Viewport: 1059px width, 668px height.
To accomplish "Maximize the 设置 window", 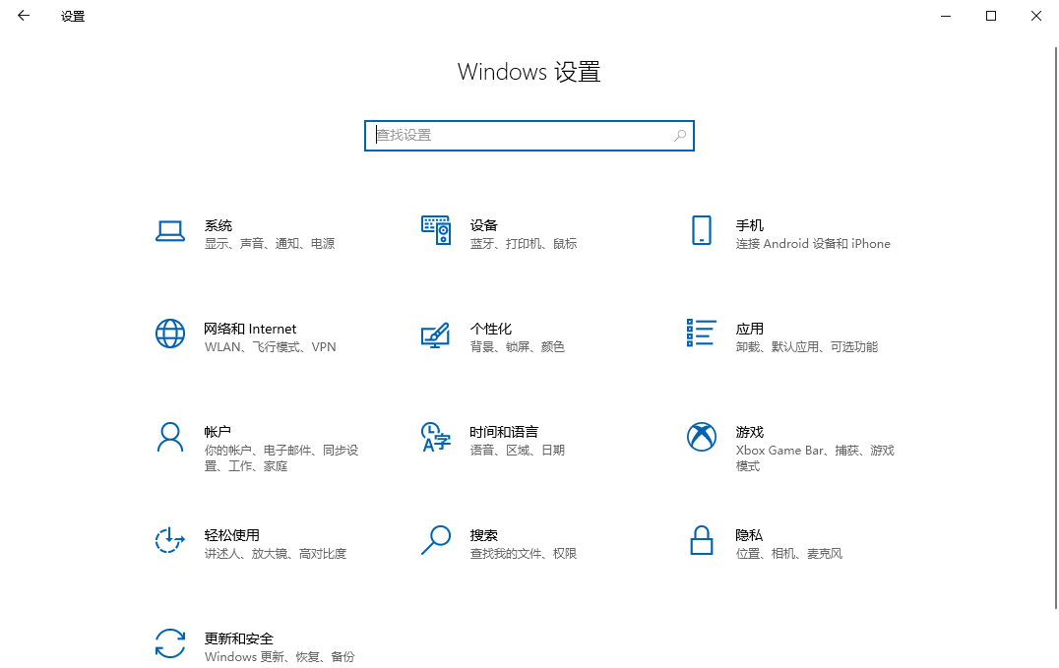I will [991, 16].
